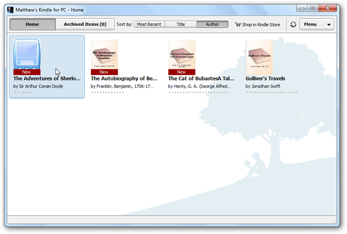The image size is (347, 234).
Task: Open the Menu dropdown
Action: [x=317, y=24]
